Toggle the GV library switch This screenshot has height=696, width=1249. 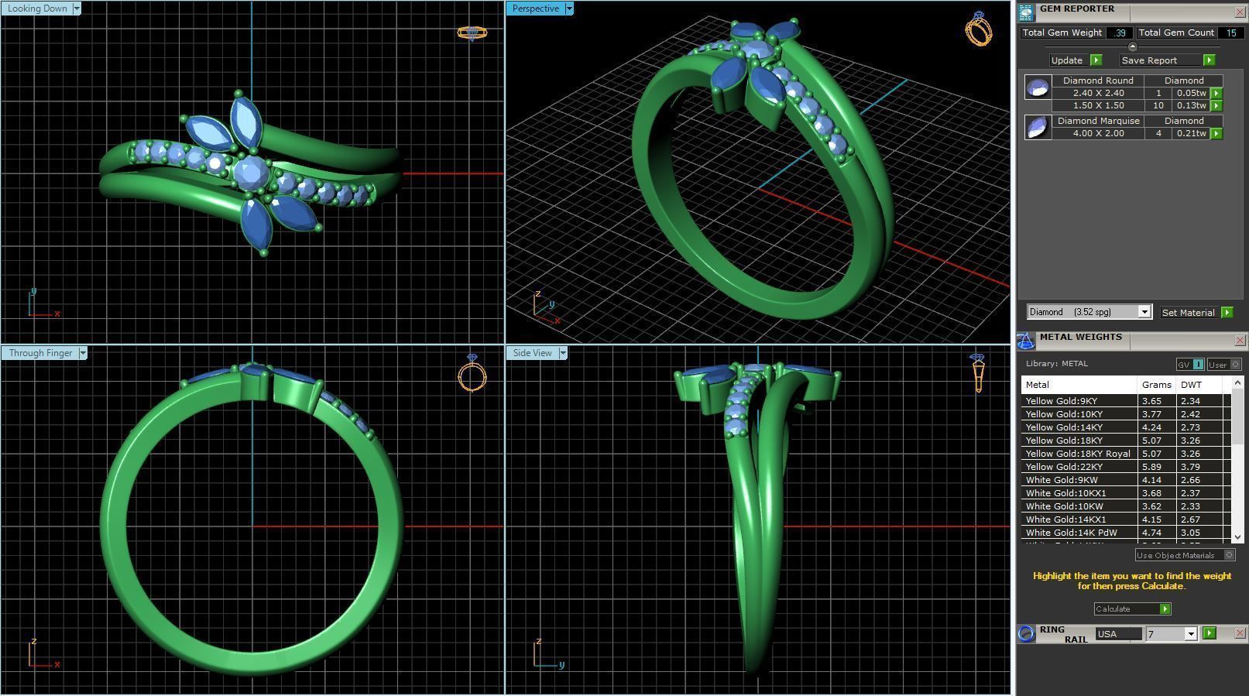[x=1189, y=365]
